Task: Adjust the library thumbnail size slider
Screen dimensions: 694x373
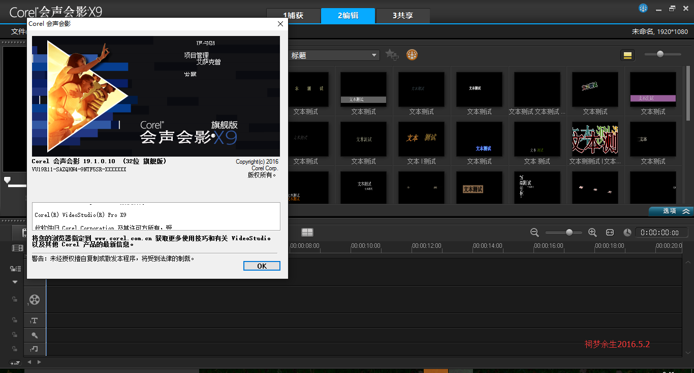Action: [x=660, y=54]
